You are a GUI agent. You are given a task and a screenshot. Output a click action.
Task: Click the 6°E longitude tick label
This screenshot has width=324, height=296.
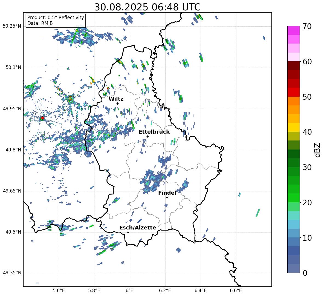click(x=129, y=291)
